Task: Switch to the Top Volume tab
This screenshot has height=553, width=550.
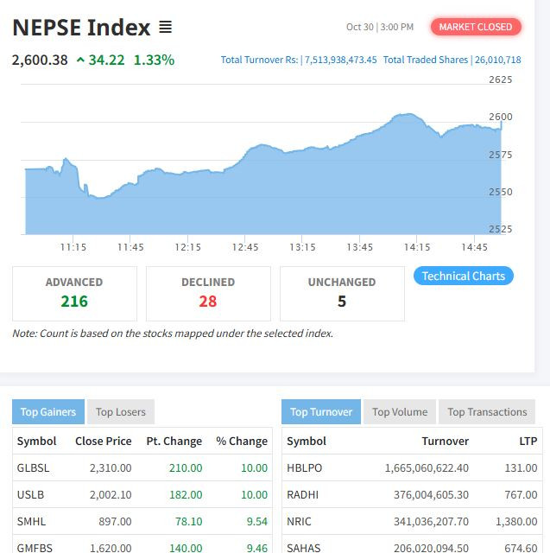Action: (x=400, y=412)
